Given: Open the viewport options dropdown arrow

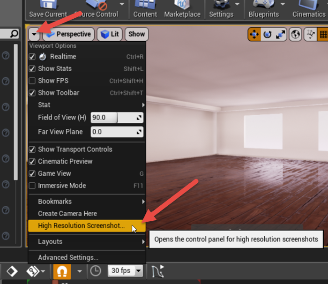Looking at the screenshot, I should pos(34,34).
